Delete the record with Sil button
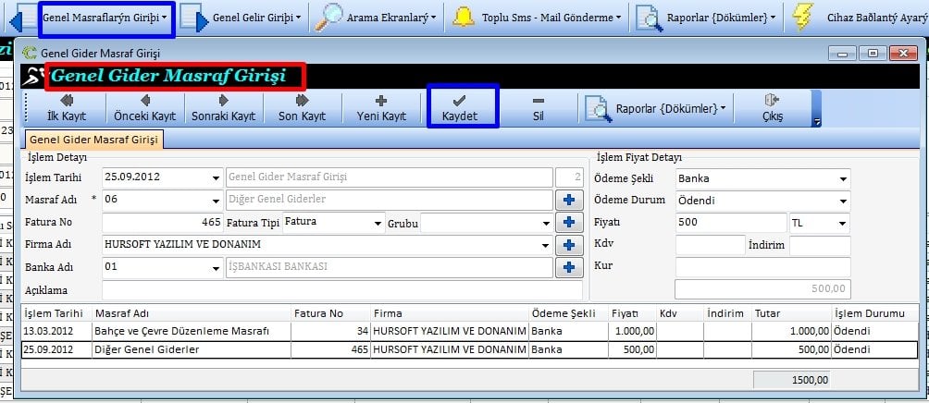 [x=539, y=108]
